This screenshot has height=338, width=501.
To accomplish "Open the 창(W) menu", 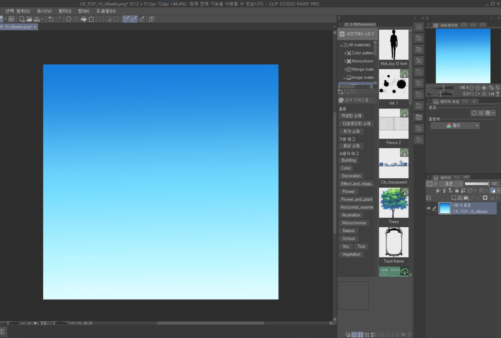I will 83,11.
